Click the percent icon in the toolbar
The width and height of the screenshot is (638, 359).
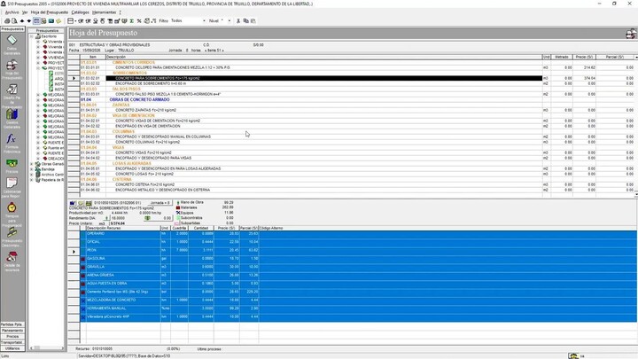point(139,20)
